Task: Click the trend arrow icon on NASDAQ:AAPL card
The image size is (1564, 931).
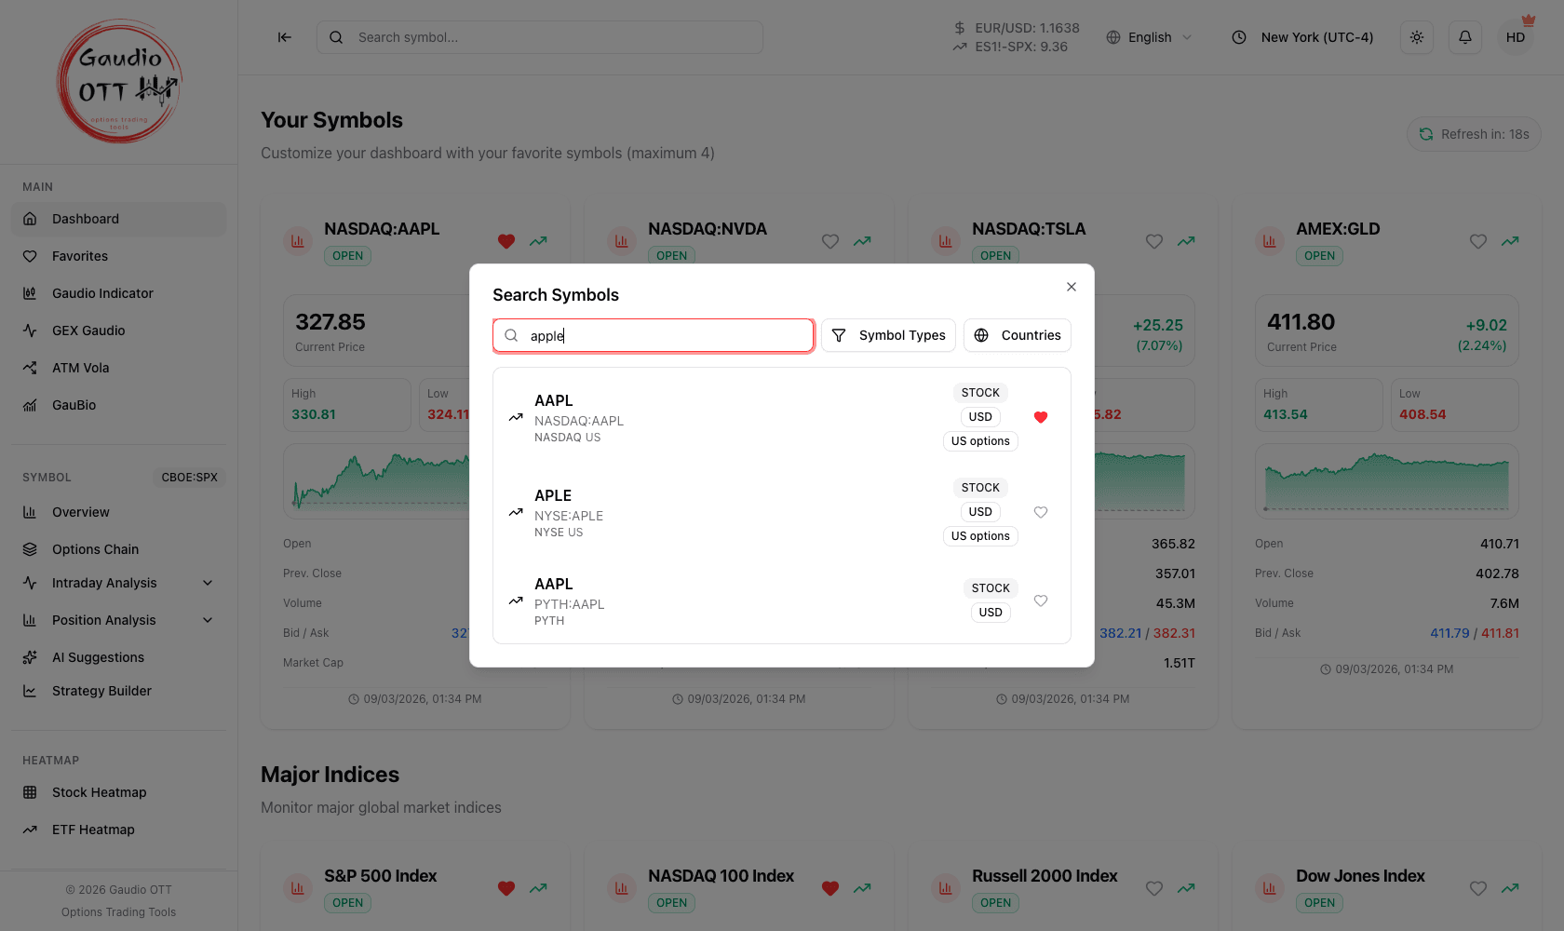Action: (x=538, y=241)
